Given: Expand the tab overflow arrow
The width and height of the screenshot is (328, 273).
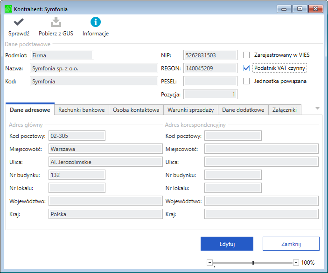Looking at the screenshot, I should pos(317,109).
